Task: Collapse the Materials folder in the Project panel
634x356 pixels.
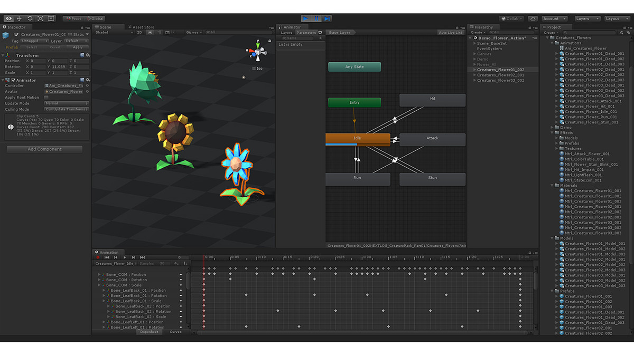Action: click(552, 185)
